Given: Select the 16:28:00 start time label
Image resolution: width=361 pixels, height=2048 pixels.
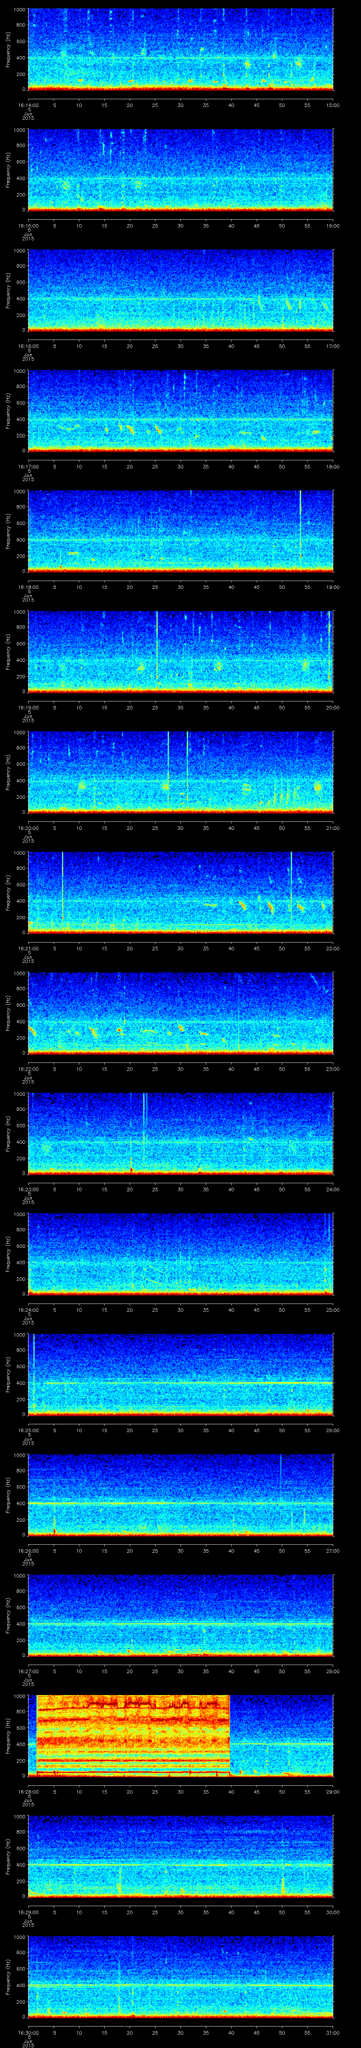Looking at the screenshot, I should point(28,1792).
